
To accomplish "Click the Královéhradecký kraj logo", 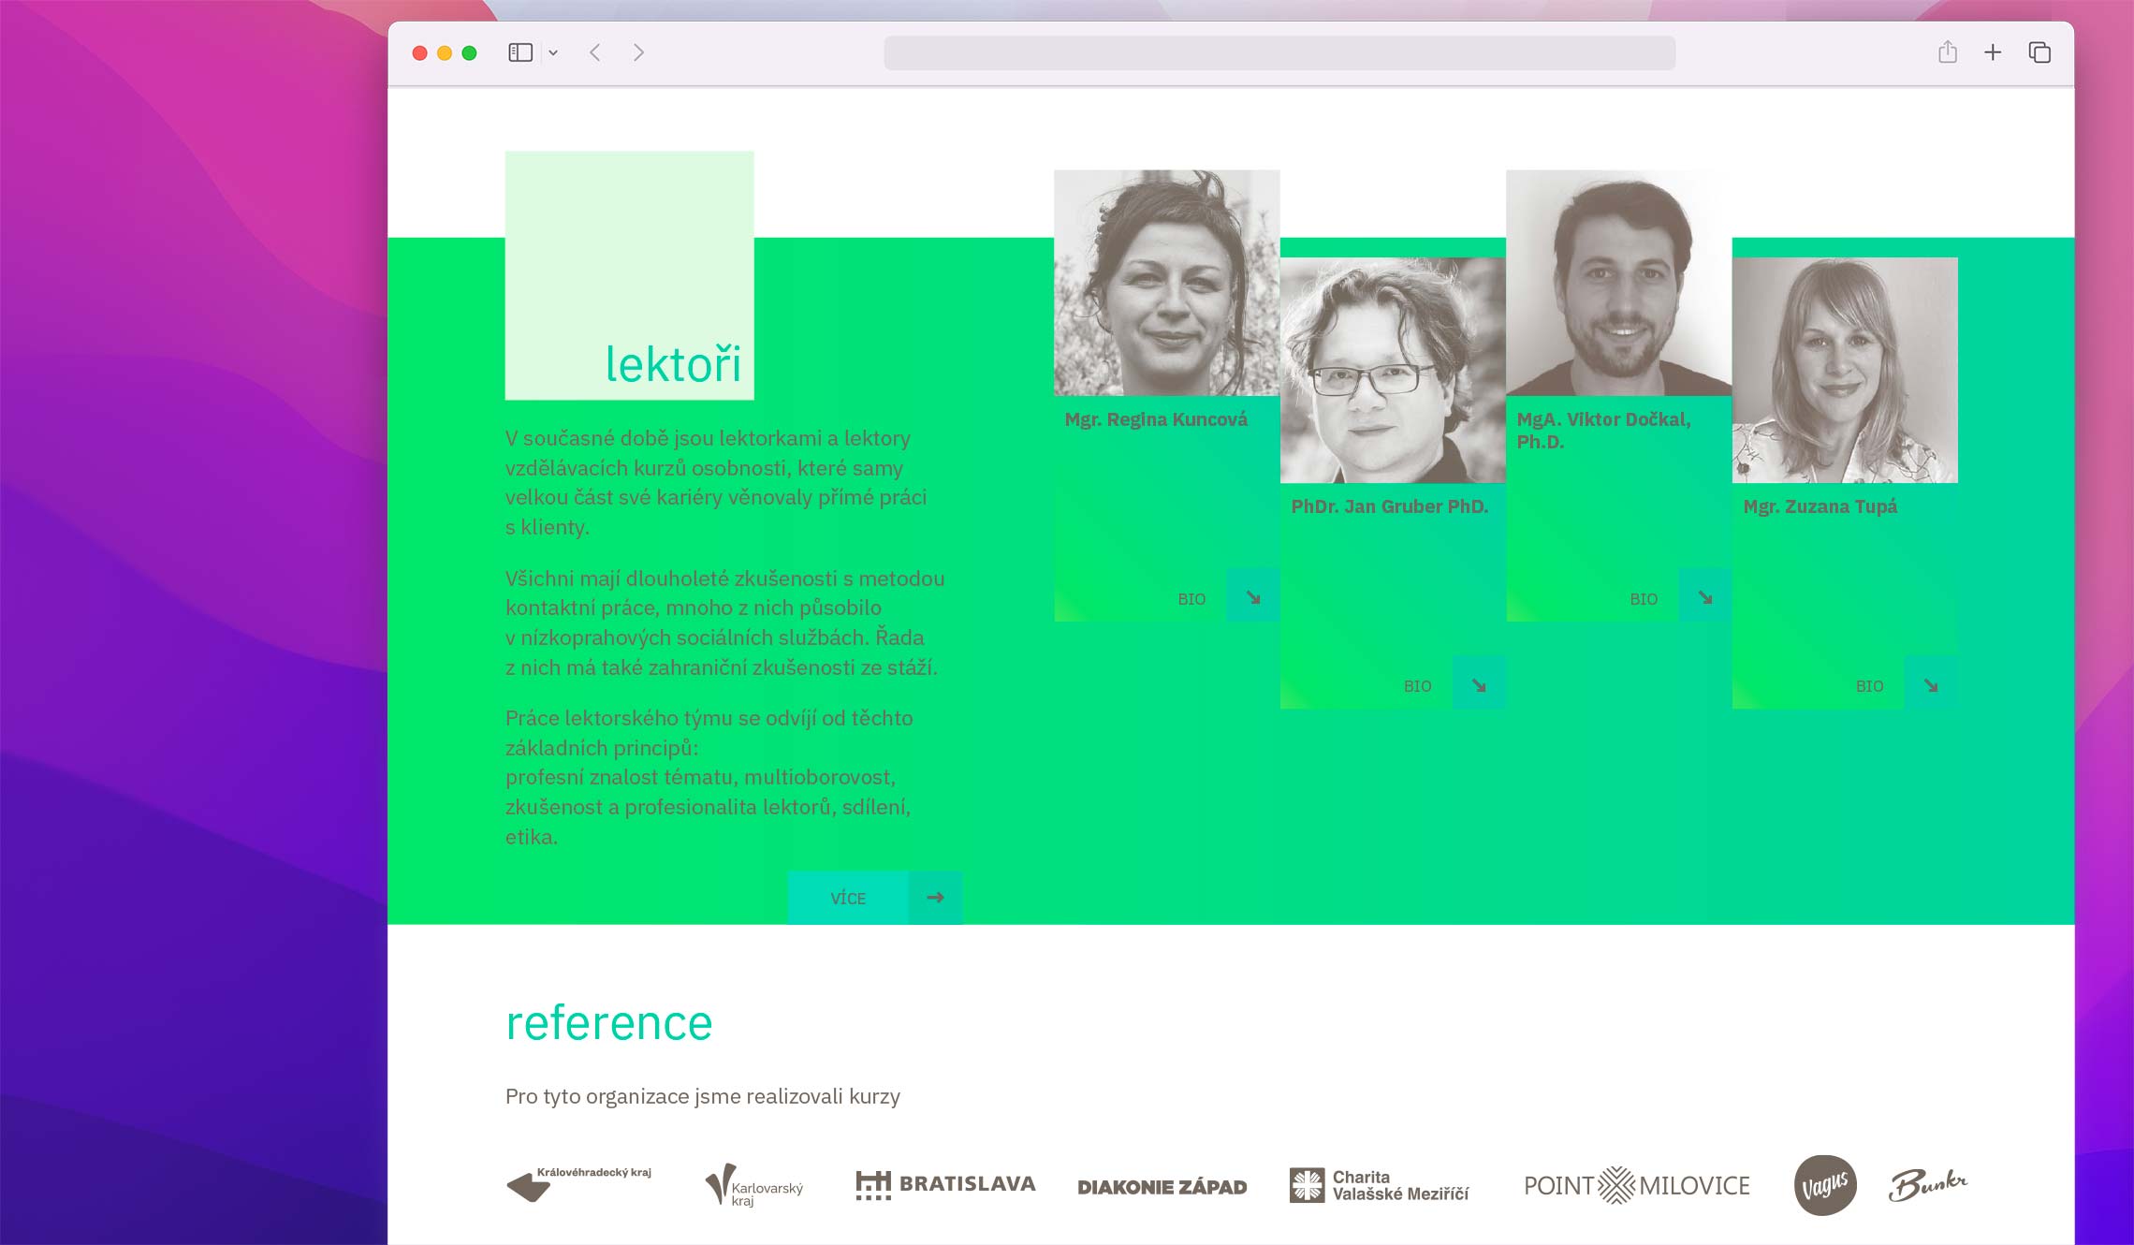I will coord(578,1184).
